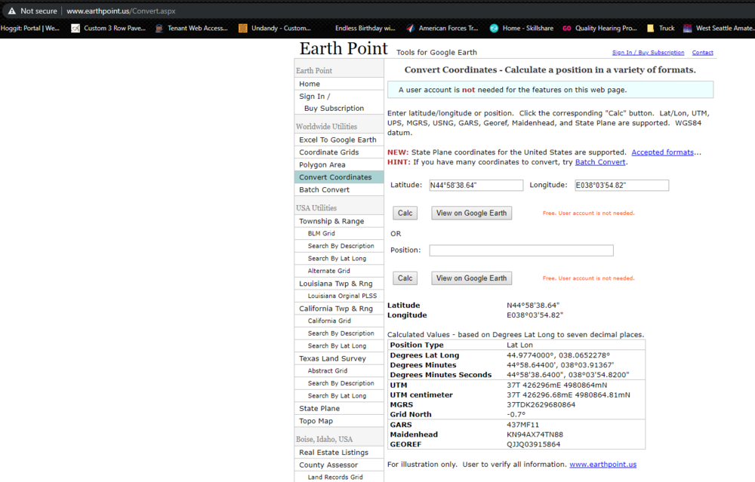Open Search By Description under Township & Range
The width and height of the screenshot is (755, 482).
[339, 246]
